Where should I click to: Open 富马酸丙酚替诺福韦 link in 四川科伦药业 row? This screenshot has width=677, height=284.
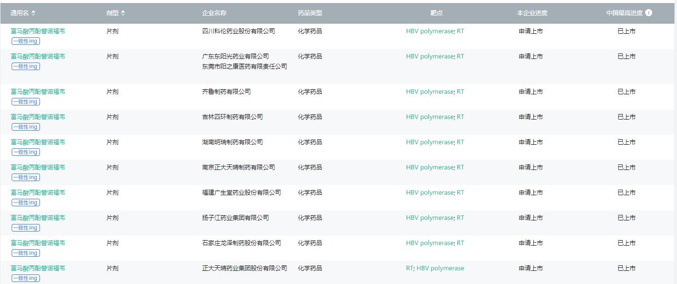[38, 31]
